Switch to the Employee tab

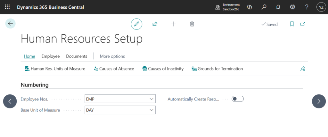(51, 56)
